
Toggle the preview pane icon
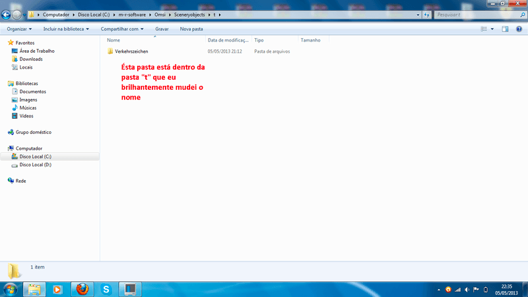pyautogui.click(x=505, y=29)
